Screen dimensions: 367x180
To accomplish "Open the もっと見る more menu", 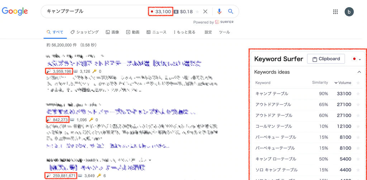I will pyautogui.click(x=185, y=32).
